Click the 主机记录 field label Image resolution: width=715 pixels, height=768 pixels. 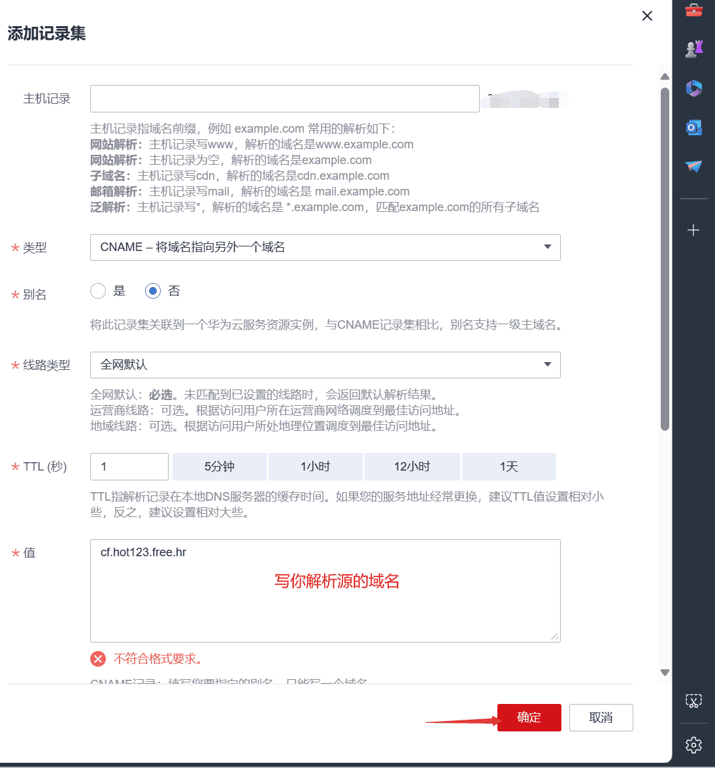46,99
